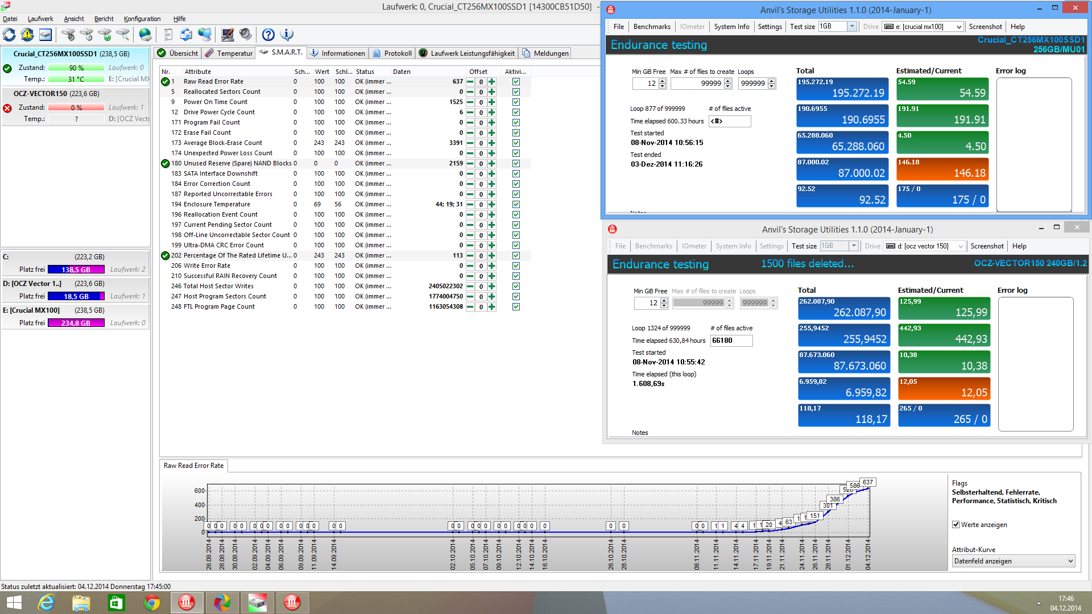Click Max files stepper arrows in Crucial window
The height and width of the screenshot is (614, 1092).
pyautogui.click(x=727, y=84)
